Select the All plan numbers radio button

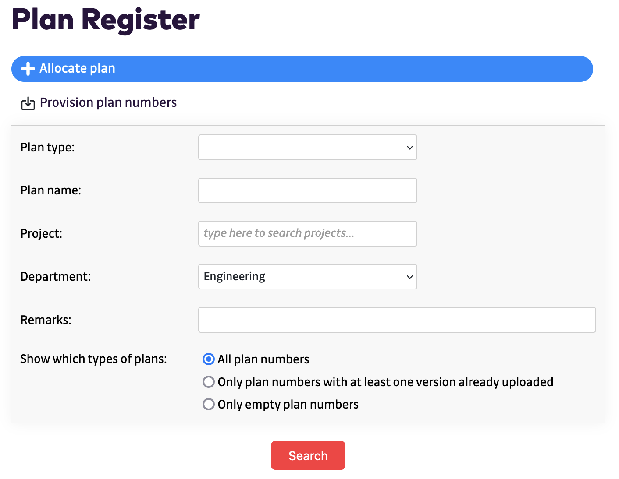tap(209, 359)
